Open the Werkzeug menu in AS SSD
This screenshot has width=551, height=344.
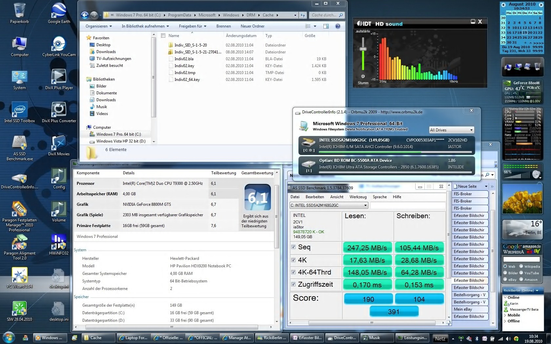[x=358, y=197]
